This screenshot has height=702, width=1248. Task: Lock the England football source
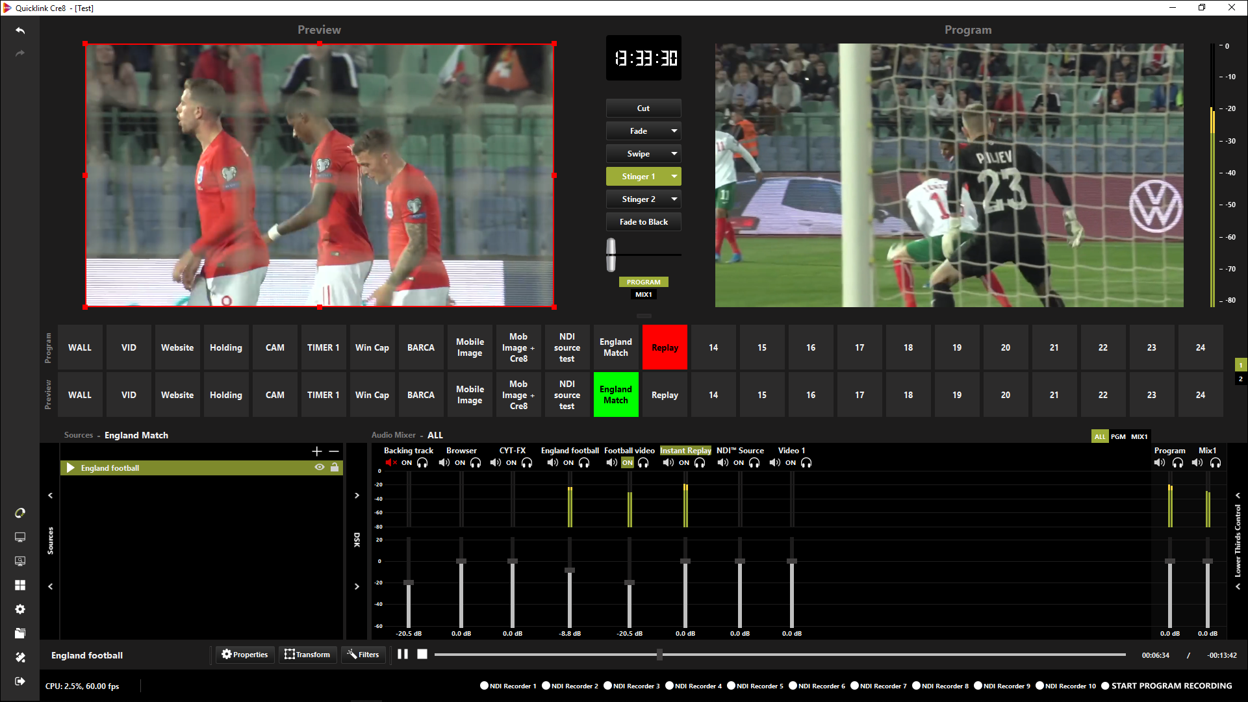coord(335,468)
